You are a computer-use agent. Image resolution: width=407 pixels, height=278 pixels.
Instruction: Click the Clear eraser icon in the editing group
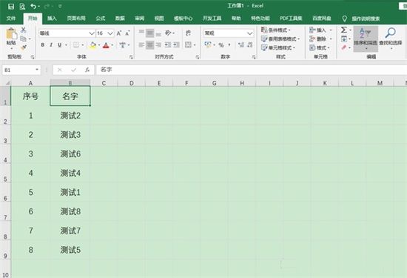344,47
